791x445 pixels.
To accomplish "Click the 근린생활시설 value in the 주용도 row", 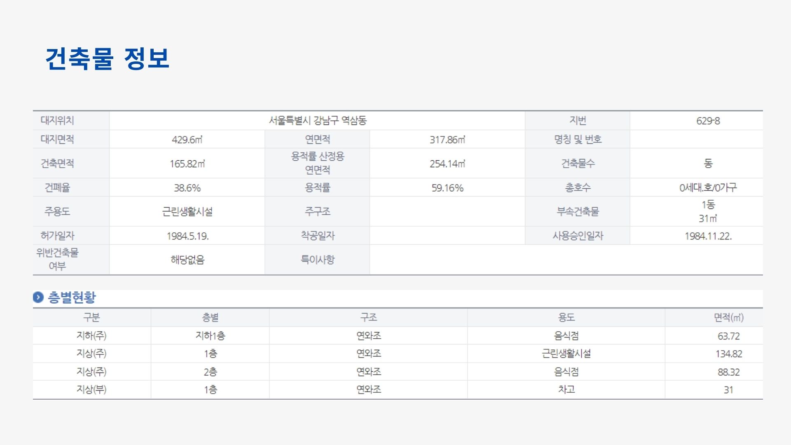I will pos(187,211).
